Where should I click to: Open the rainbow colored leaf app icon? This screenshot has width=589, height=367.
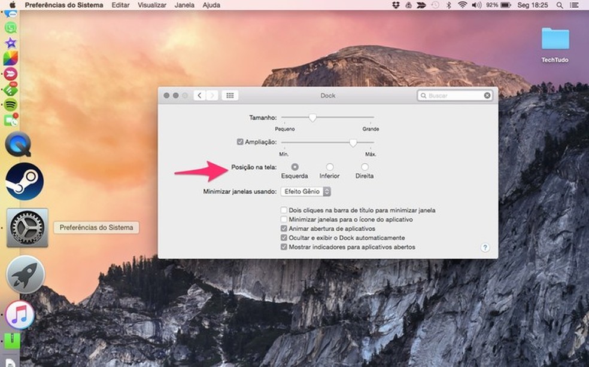click(x=11, y=58)
